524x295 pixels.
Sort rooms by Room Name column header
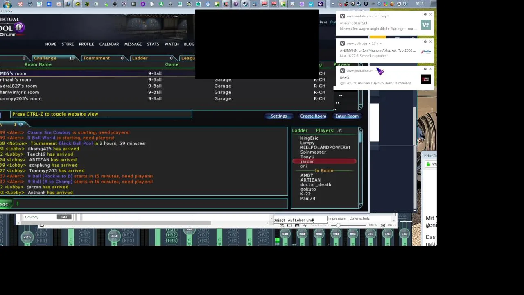(x=38, y=64)
